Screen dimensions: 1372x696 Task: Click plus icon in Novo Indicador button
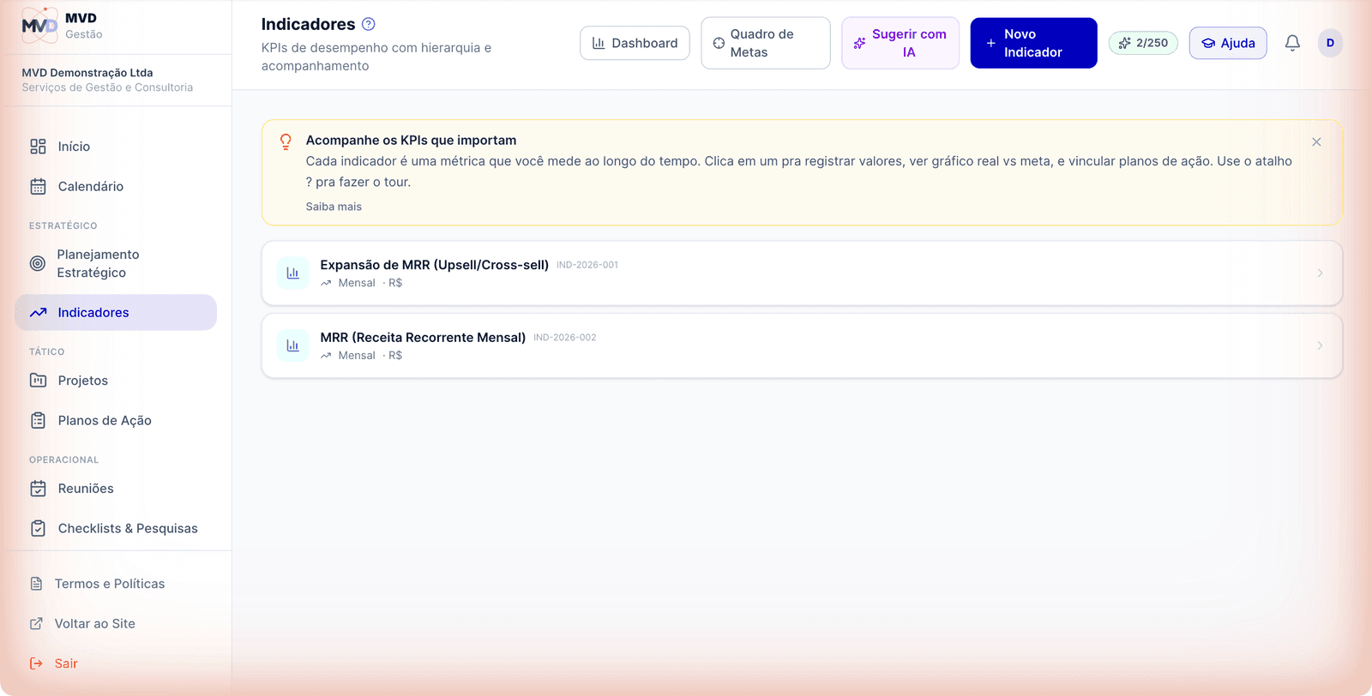point(990,43)
